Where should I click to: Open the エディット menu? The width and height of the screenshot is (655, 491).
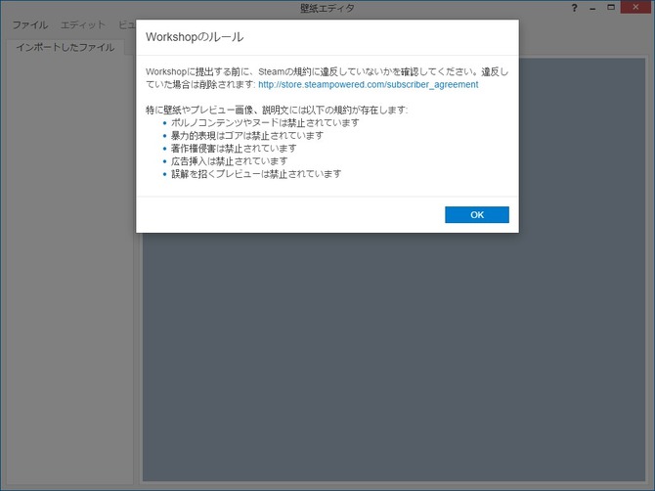[83, 25]
